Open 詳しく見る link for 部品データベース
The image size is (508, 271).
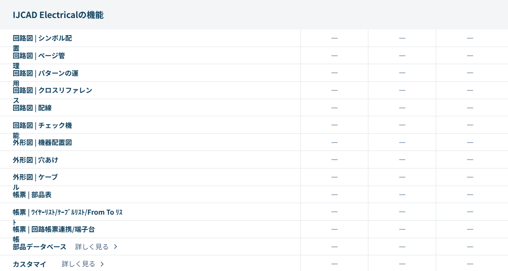[x=92, y=247]
